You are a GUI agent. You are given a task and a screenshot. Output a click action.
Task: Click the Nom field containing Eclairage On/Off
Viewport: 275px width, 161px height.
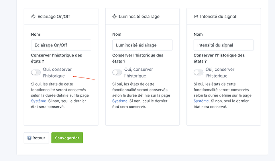(61, 45)
